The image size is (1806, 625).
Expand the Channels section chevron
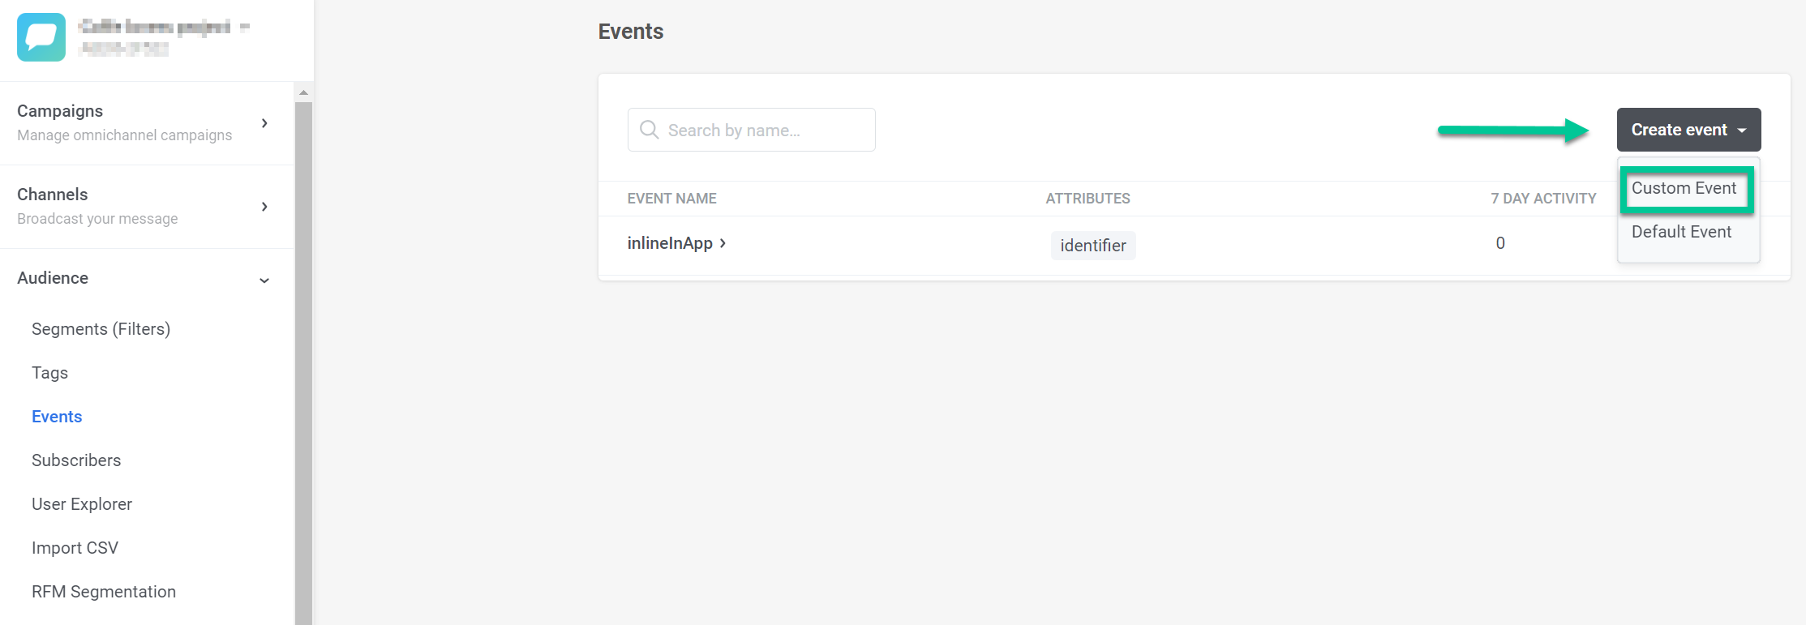point(264,207)
